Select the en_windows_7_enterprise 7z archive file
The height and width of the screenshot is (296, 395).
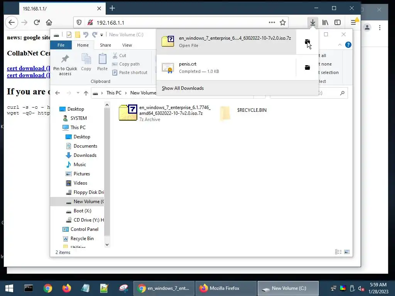click(x=165, y=113)
